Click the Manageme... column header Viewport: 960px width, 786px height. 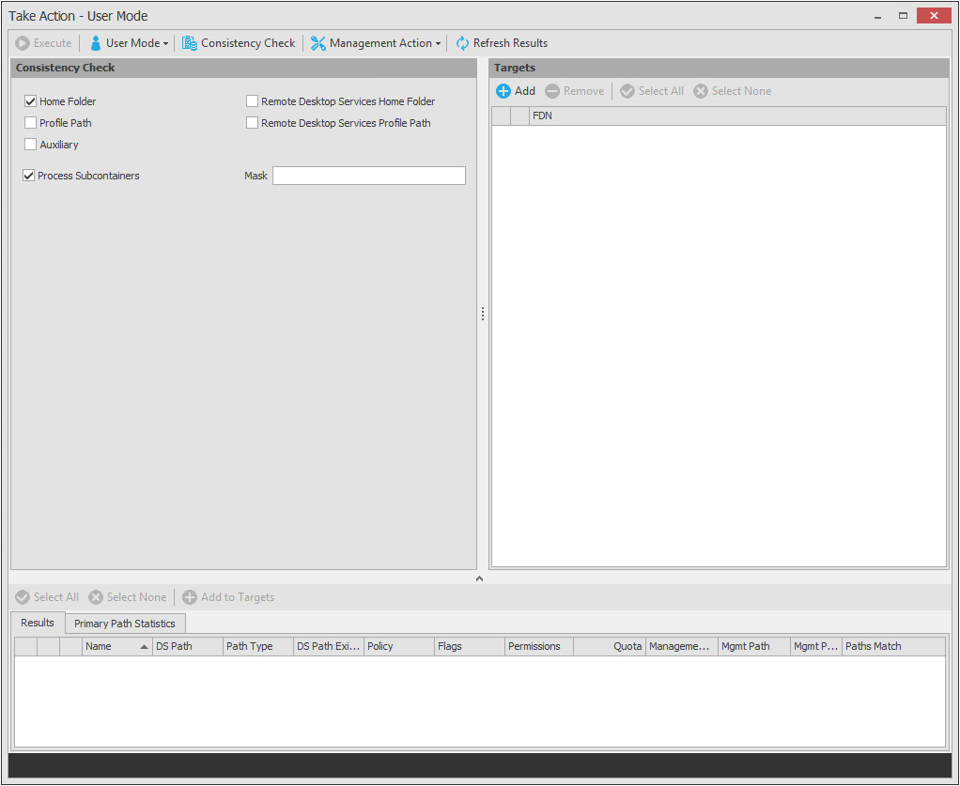point(681,646)
